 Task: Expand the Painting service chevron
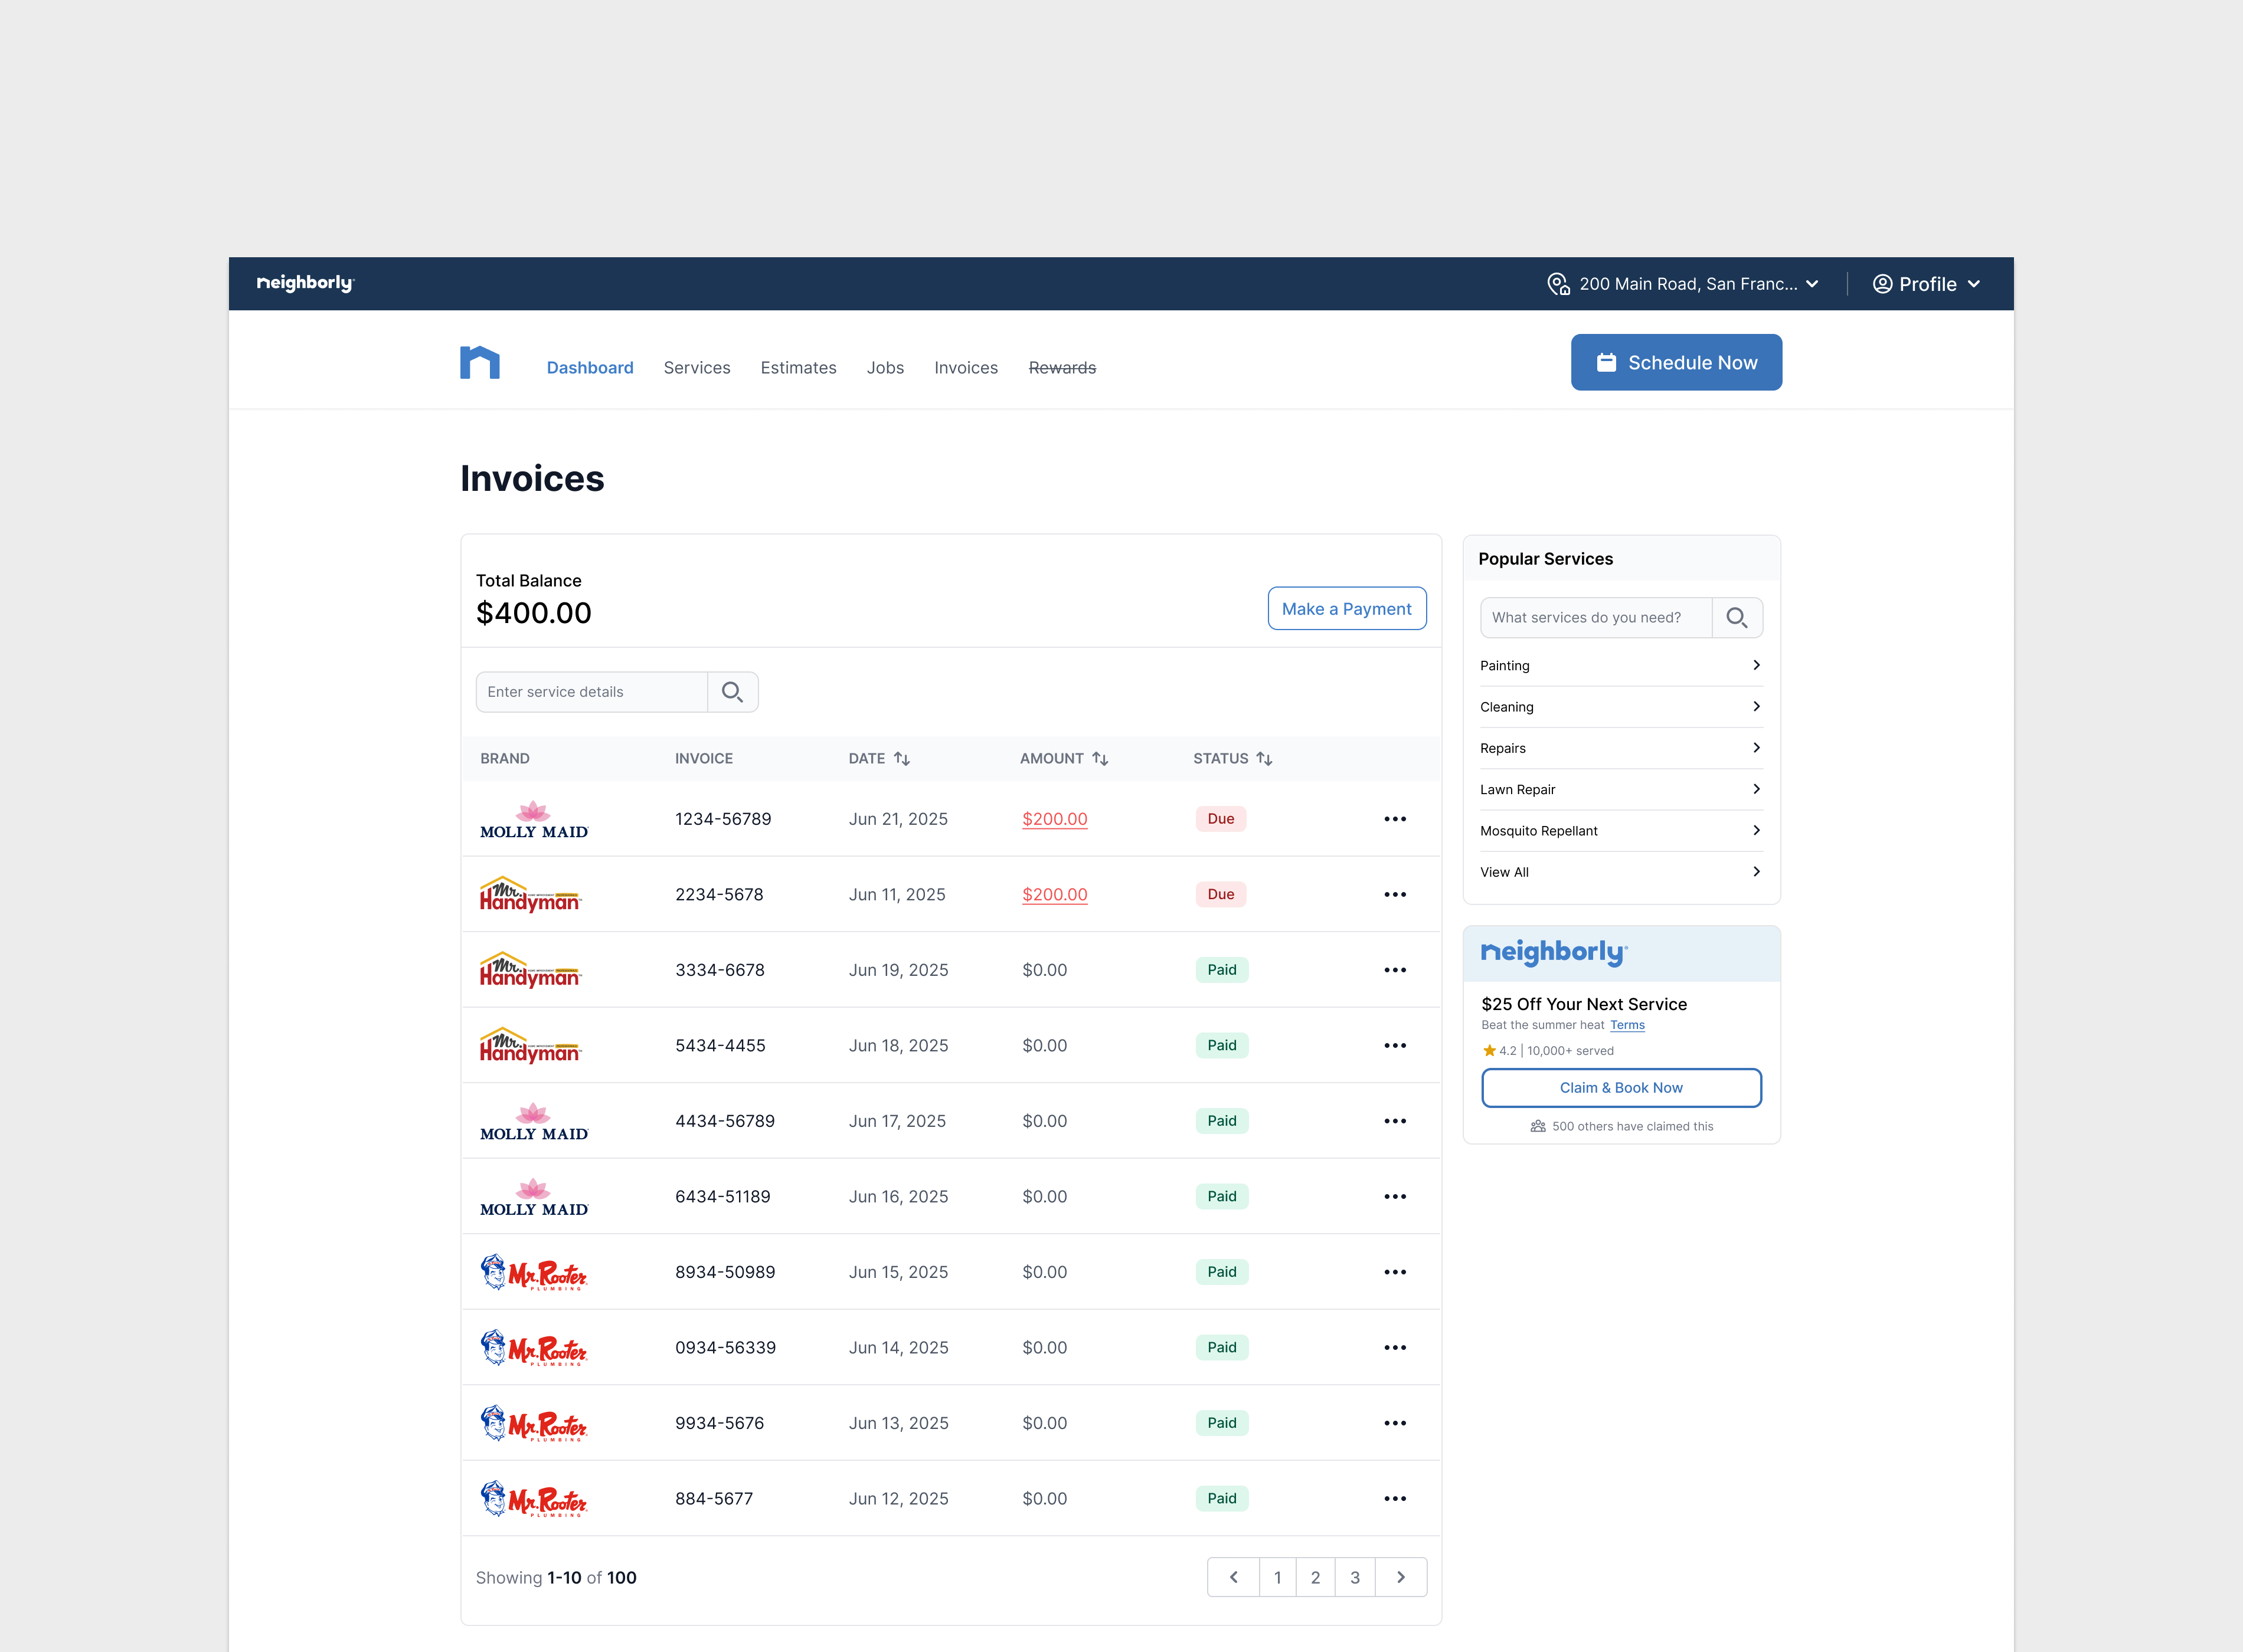(1756, 665)
